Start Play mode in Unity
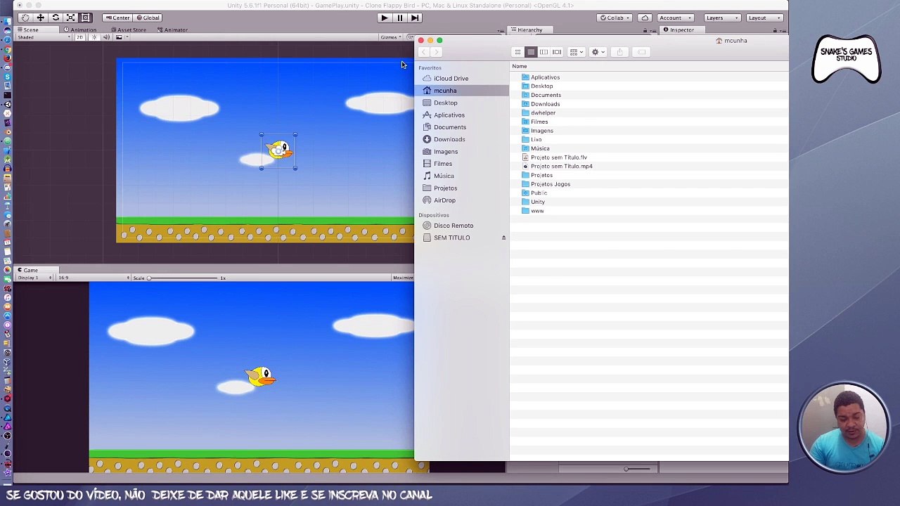This screenshot has height=506, width=900. coord(384,18)
